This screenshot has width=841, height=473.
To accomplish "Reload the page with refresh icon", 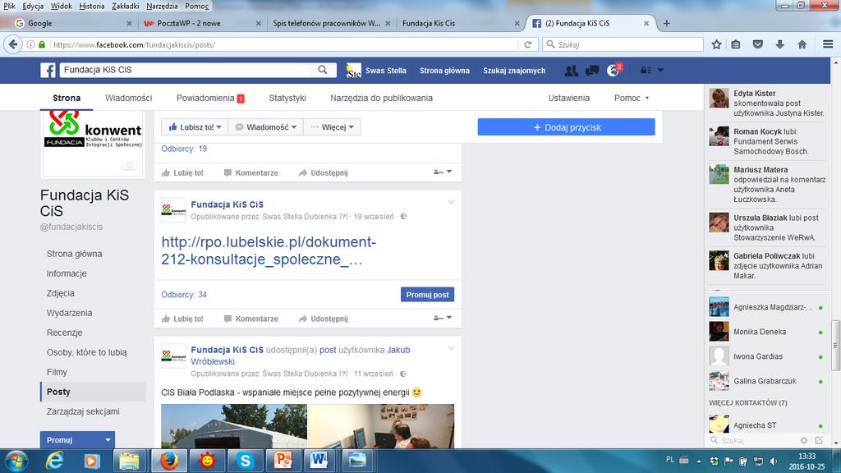I will point(528,44).
